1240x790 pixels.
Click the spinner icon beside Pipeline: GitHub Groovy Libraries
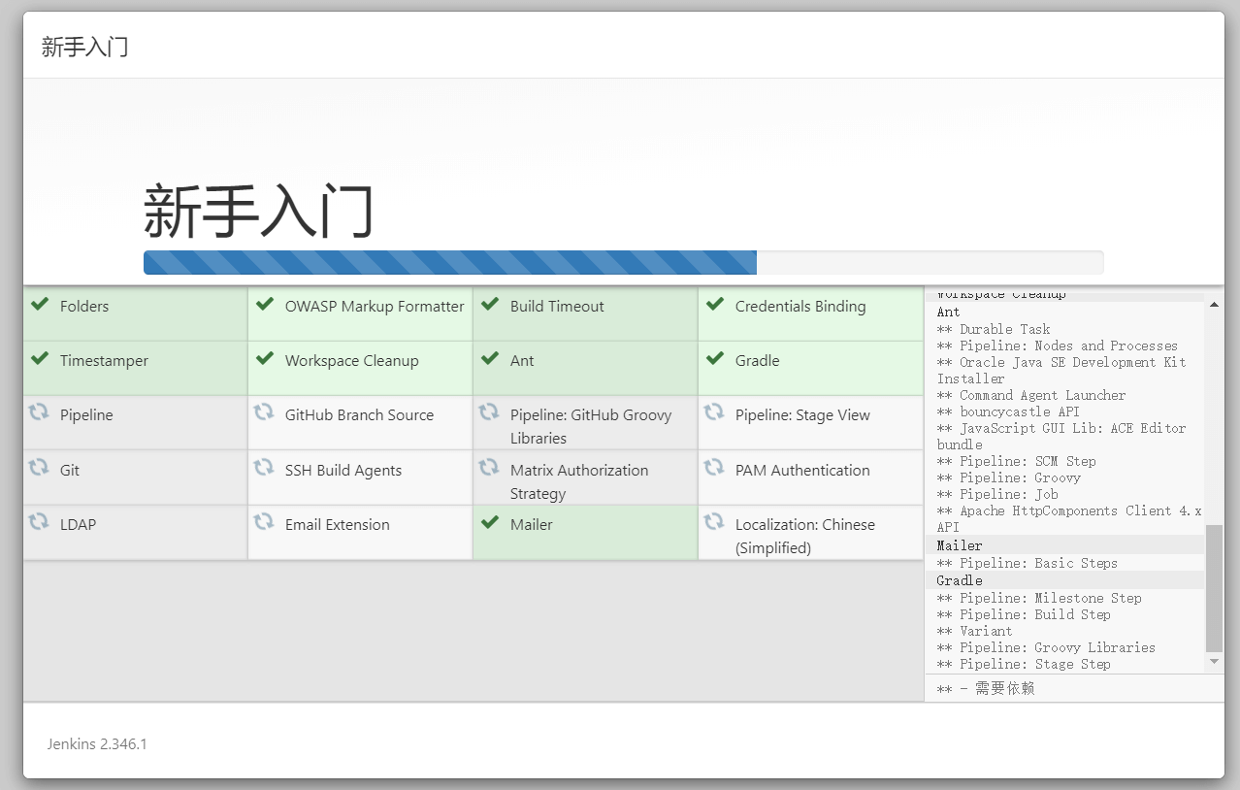(x=489, y=412)
